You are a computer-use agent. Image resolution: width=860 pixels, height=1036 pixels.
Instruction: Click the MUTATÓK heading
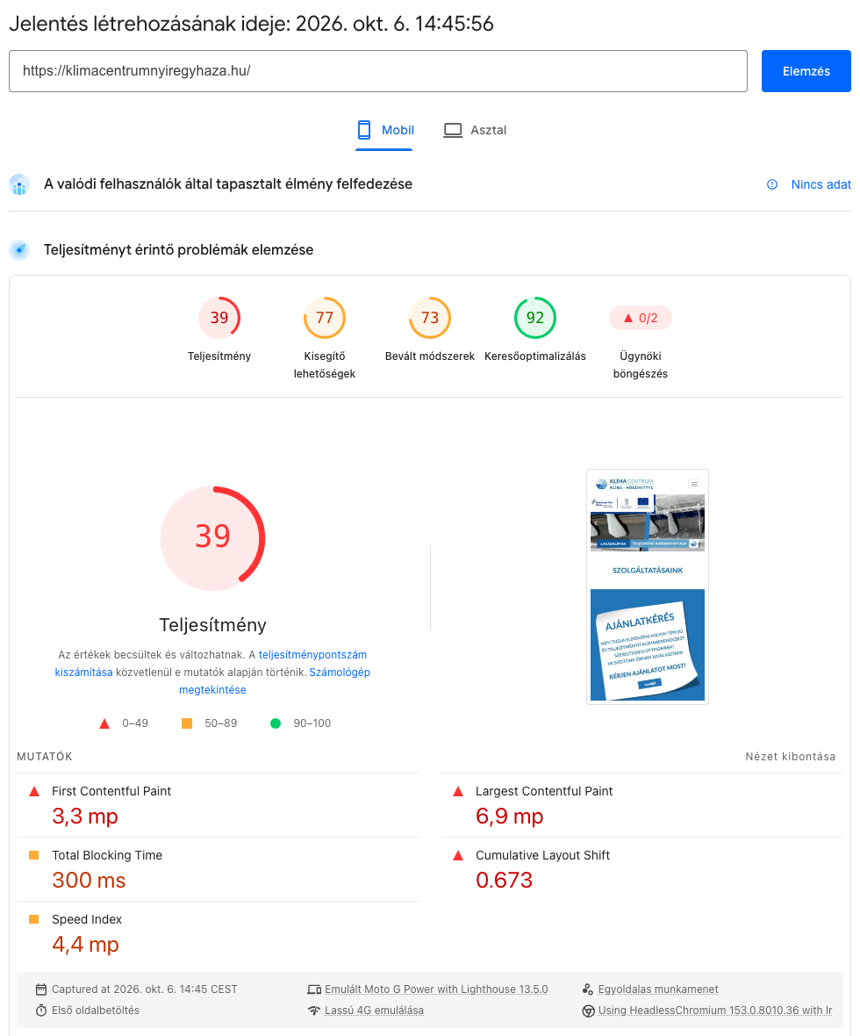44,757
